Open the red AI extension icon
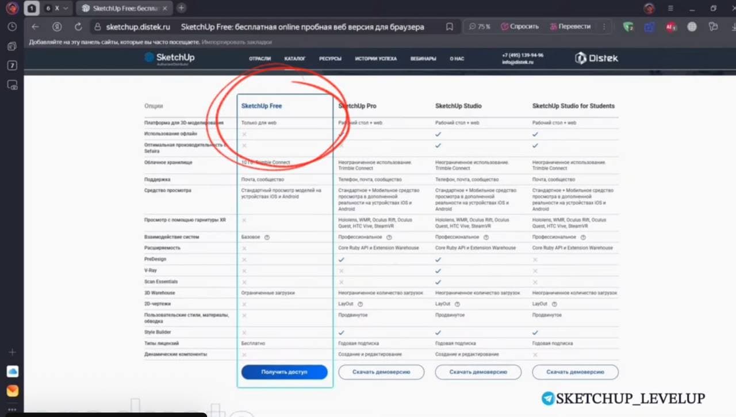The width and height of the screenshot is (736, 417). pos(670,27)
